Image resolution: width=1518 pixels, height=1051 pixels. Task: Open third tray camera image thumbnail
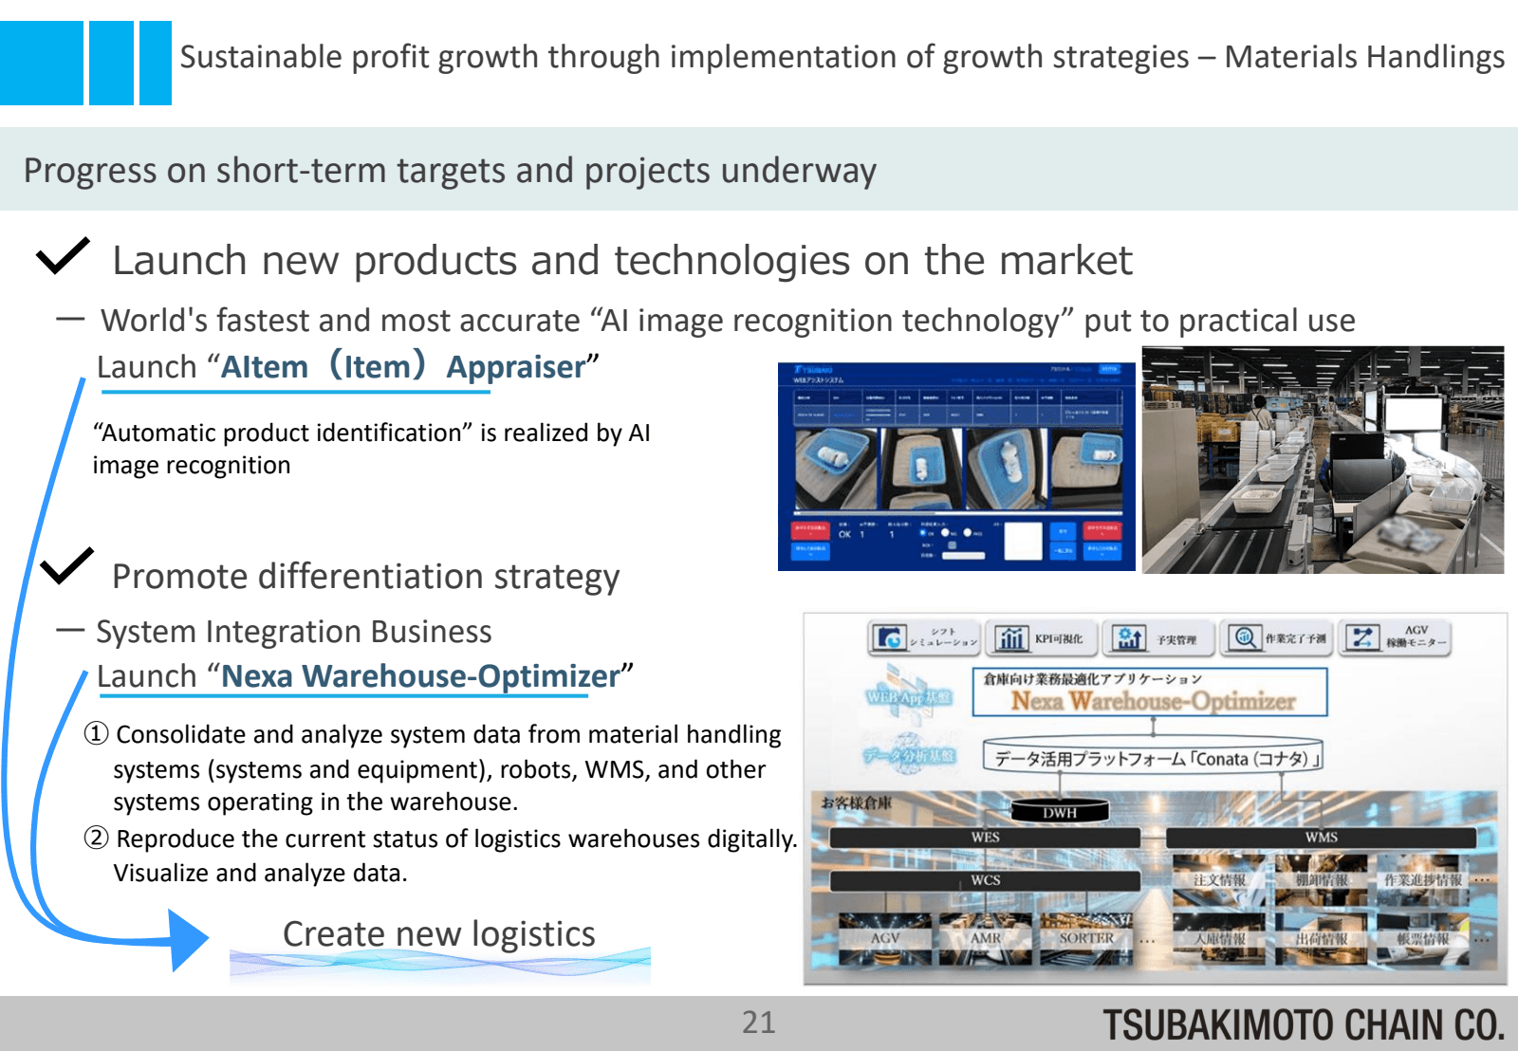[x=1007, y=469]
